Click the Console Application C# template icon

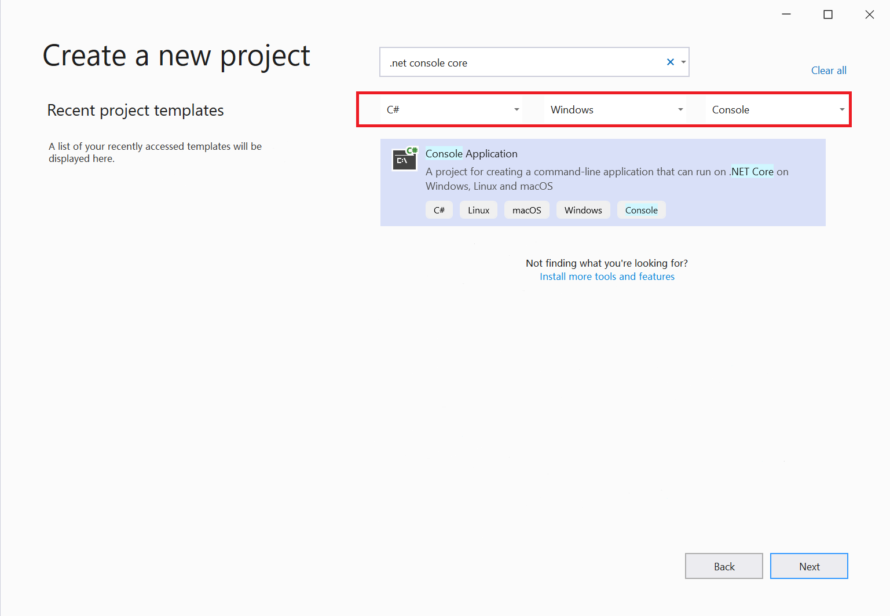point(404,159)
